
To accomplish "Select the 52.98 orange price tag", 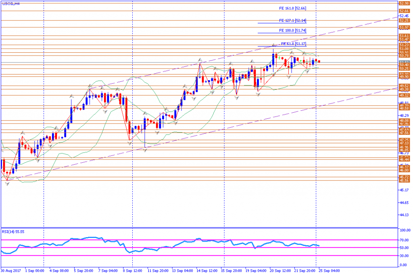I will pyautogui.click(x=404, y=3).
